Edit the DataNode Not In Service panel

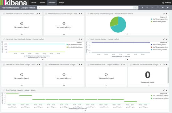pos(79,65)
